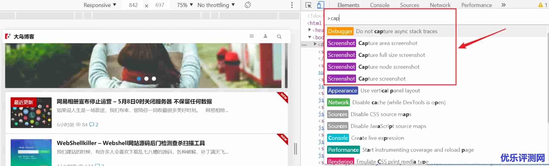Viewport: 549px width, 166px height.
Task: Open the blog hamburger menu icon
Action: (x=251, y=36)
